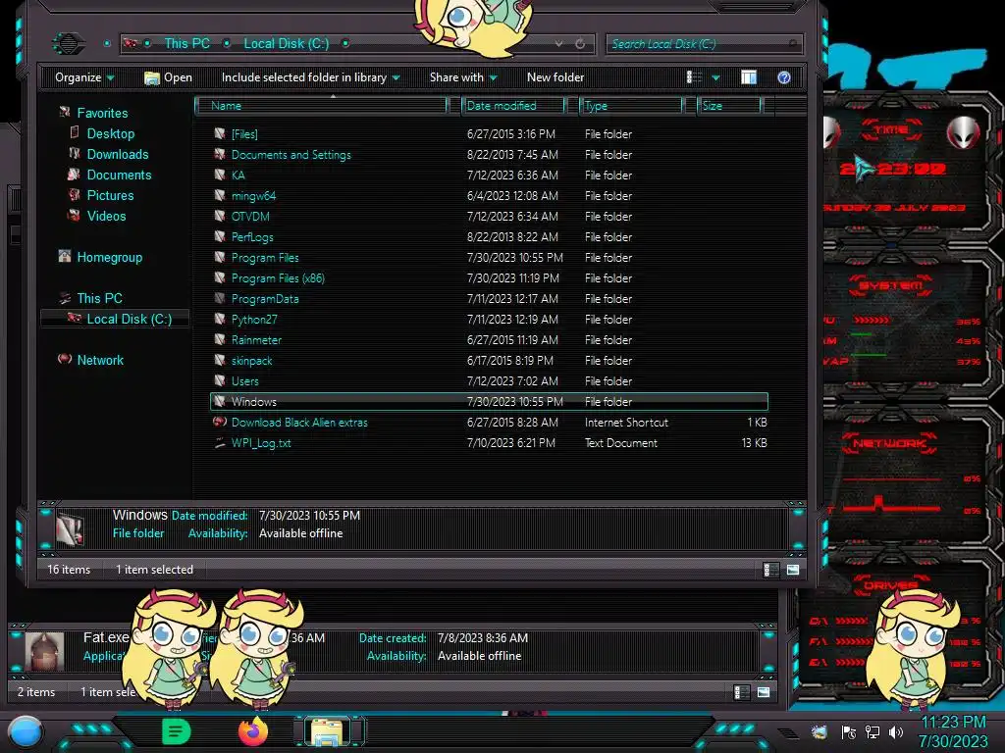Click the volume speaker tray icon
The image size is (1005, 753).
coord(895,731)
